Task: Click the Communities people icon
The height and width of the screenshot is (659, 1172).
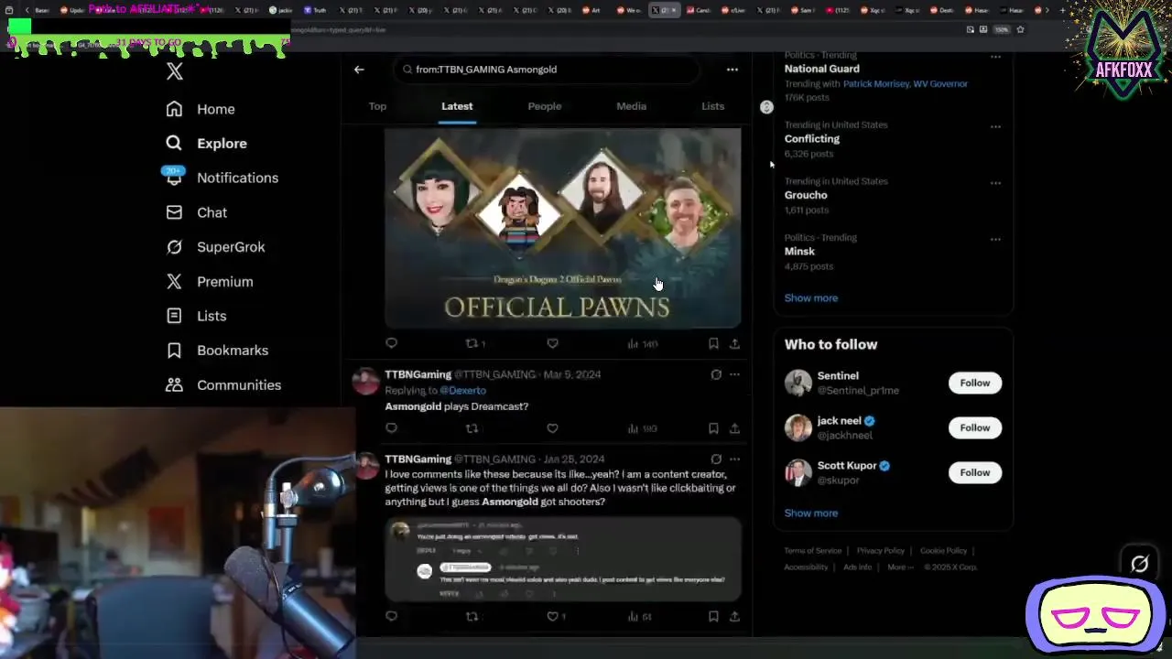Action: (x=174, y=385)
